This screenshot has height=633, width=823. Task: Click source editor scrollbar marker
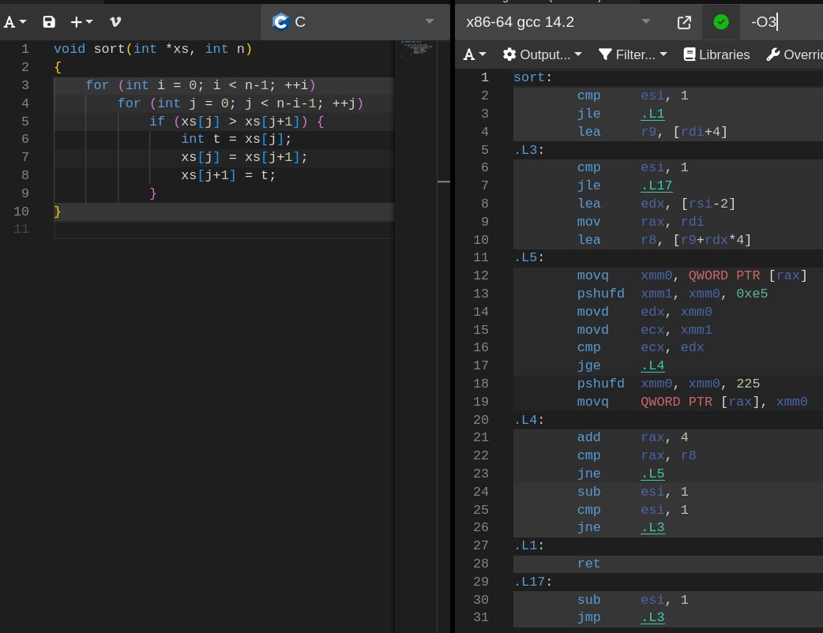(444, 182)
